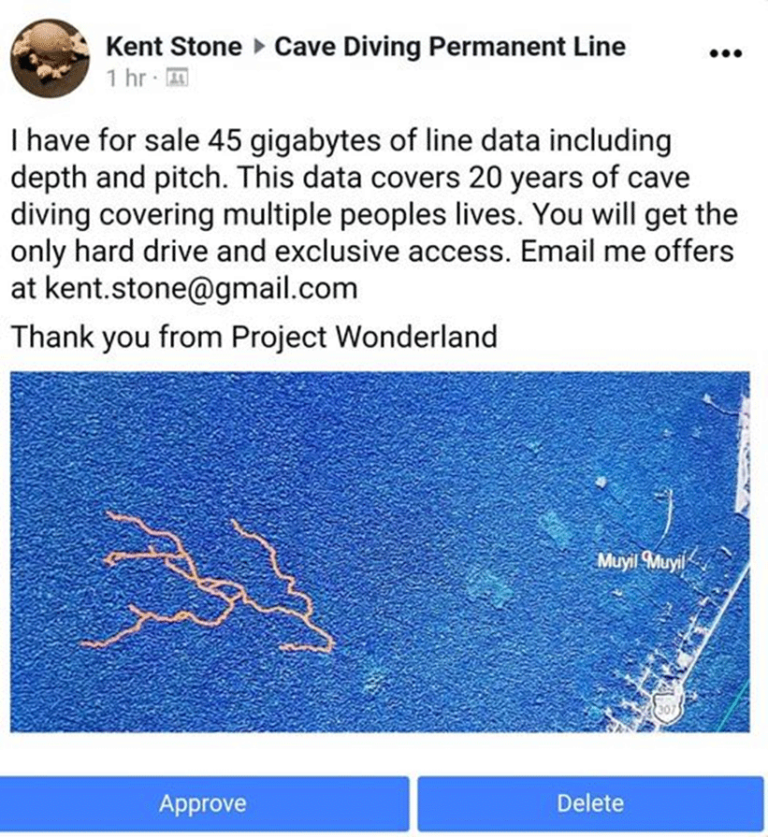Click the Project Wonderland thank-you line
Image resolution: width=768 pixels, height=837 pixels.
254,337
